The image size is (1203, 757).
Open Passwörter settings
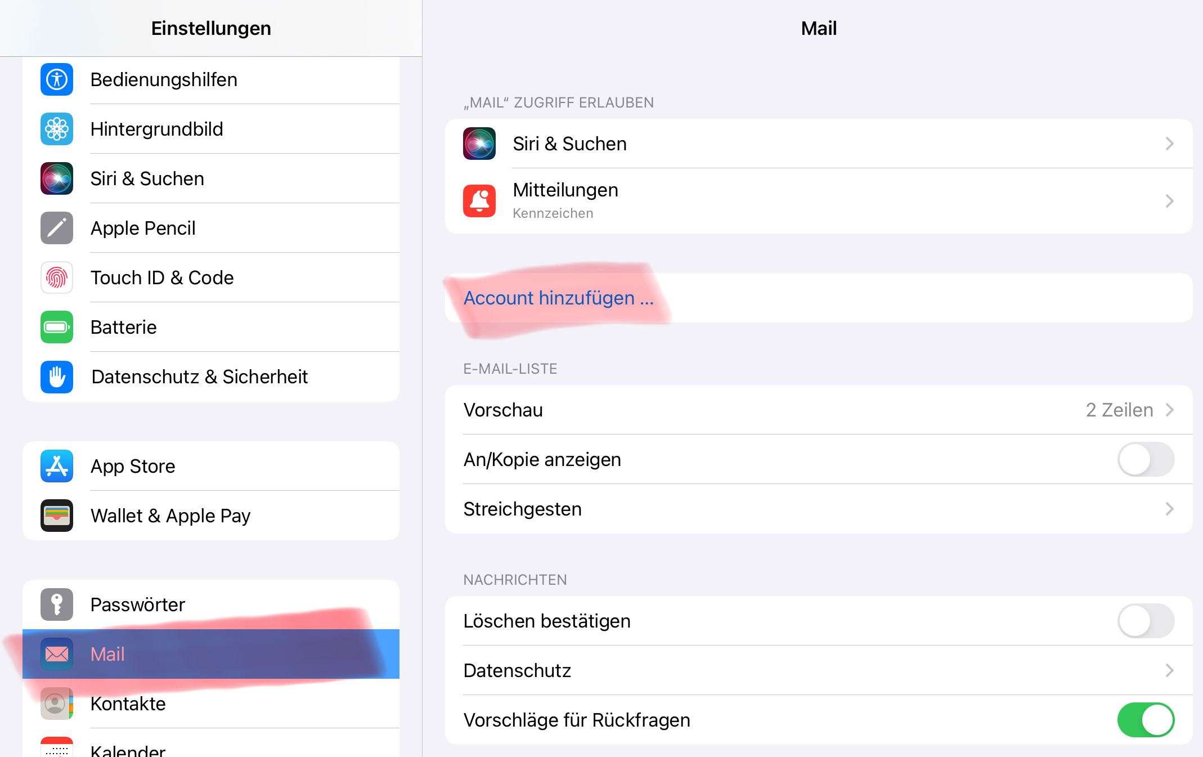[211, 604]
